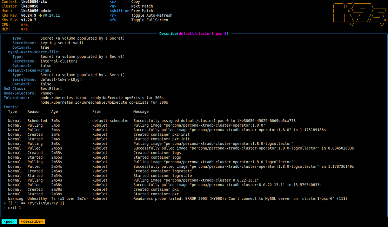Click the pulled in 8.084502683s message
This screenshot has width=388, height=227.
click(x=244, y=148)
